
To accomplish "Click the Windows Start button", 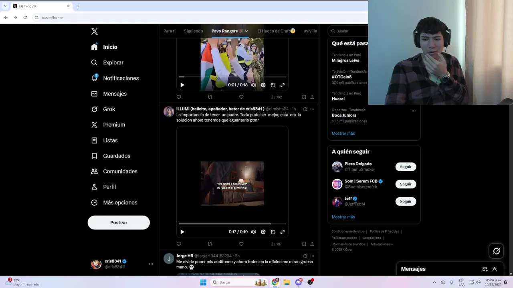I will point(203,282).
